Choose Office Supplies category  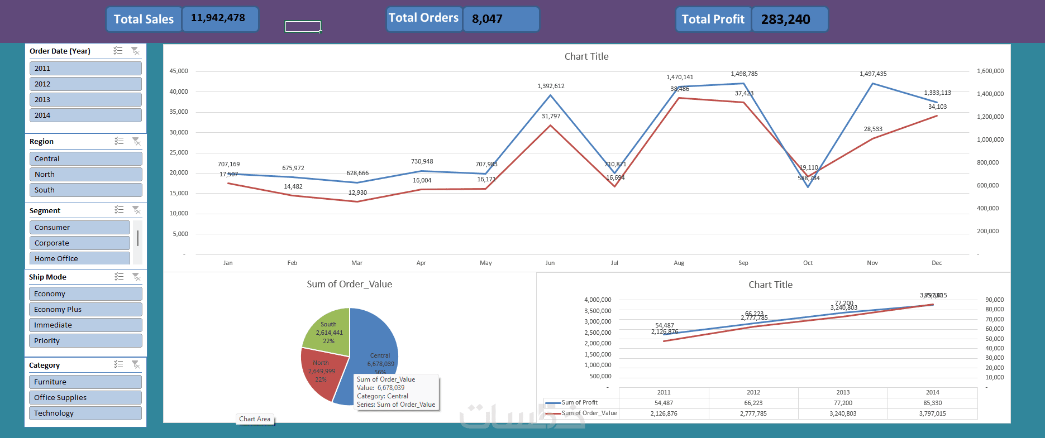tap(85, 397)
